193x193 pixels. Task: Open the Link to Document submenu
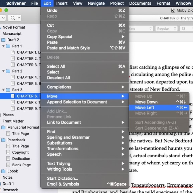pos(85,123)
